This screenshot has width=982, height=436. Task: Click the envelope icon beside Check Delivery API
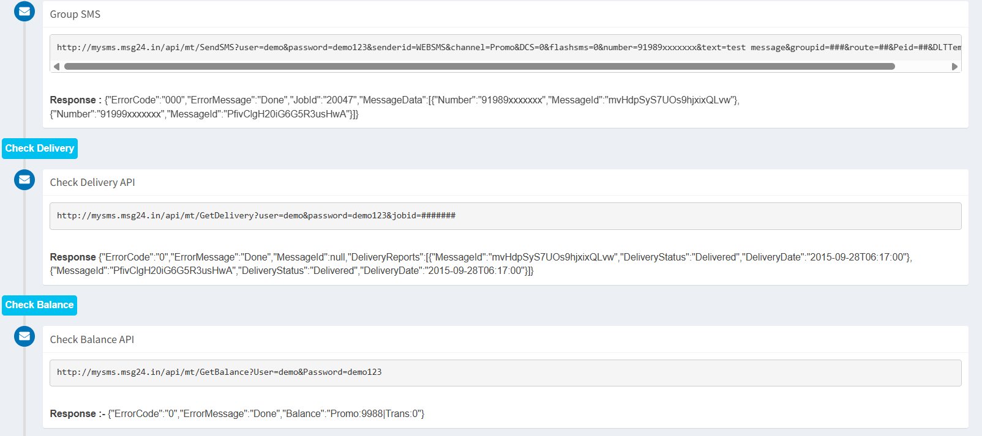pos(24,179)
